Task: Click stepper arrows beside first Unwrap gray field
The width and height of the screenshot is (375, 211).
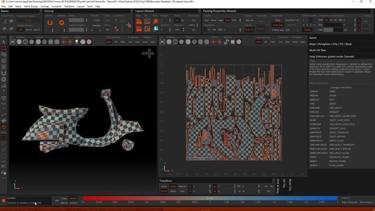Action: (86, 21)
